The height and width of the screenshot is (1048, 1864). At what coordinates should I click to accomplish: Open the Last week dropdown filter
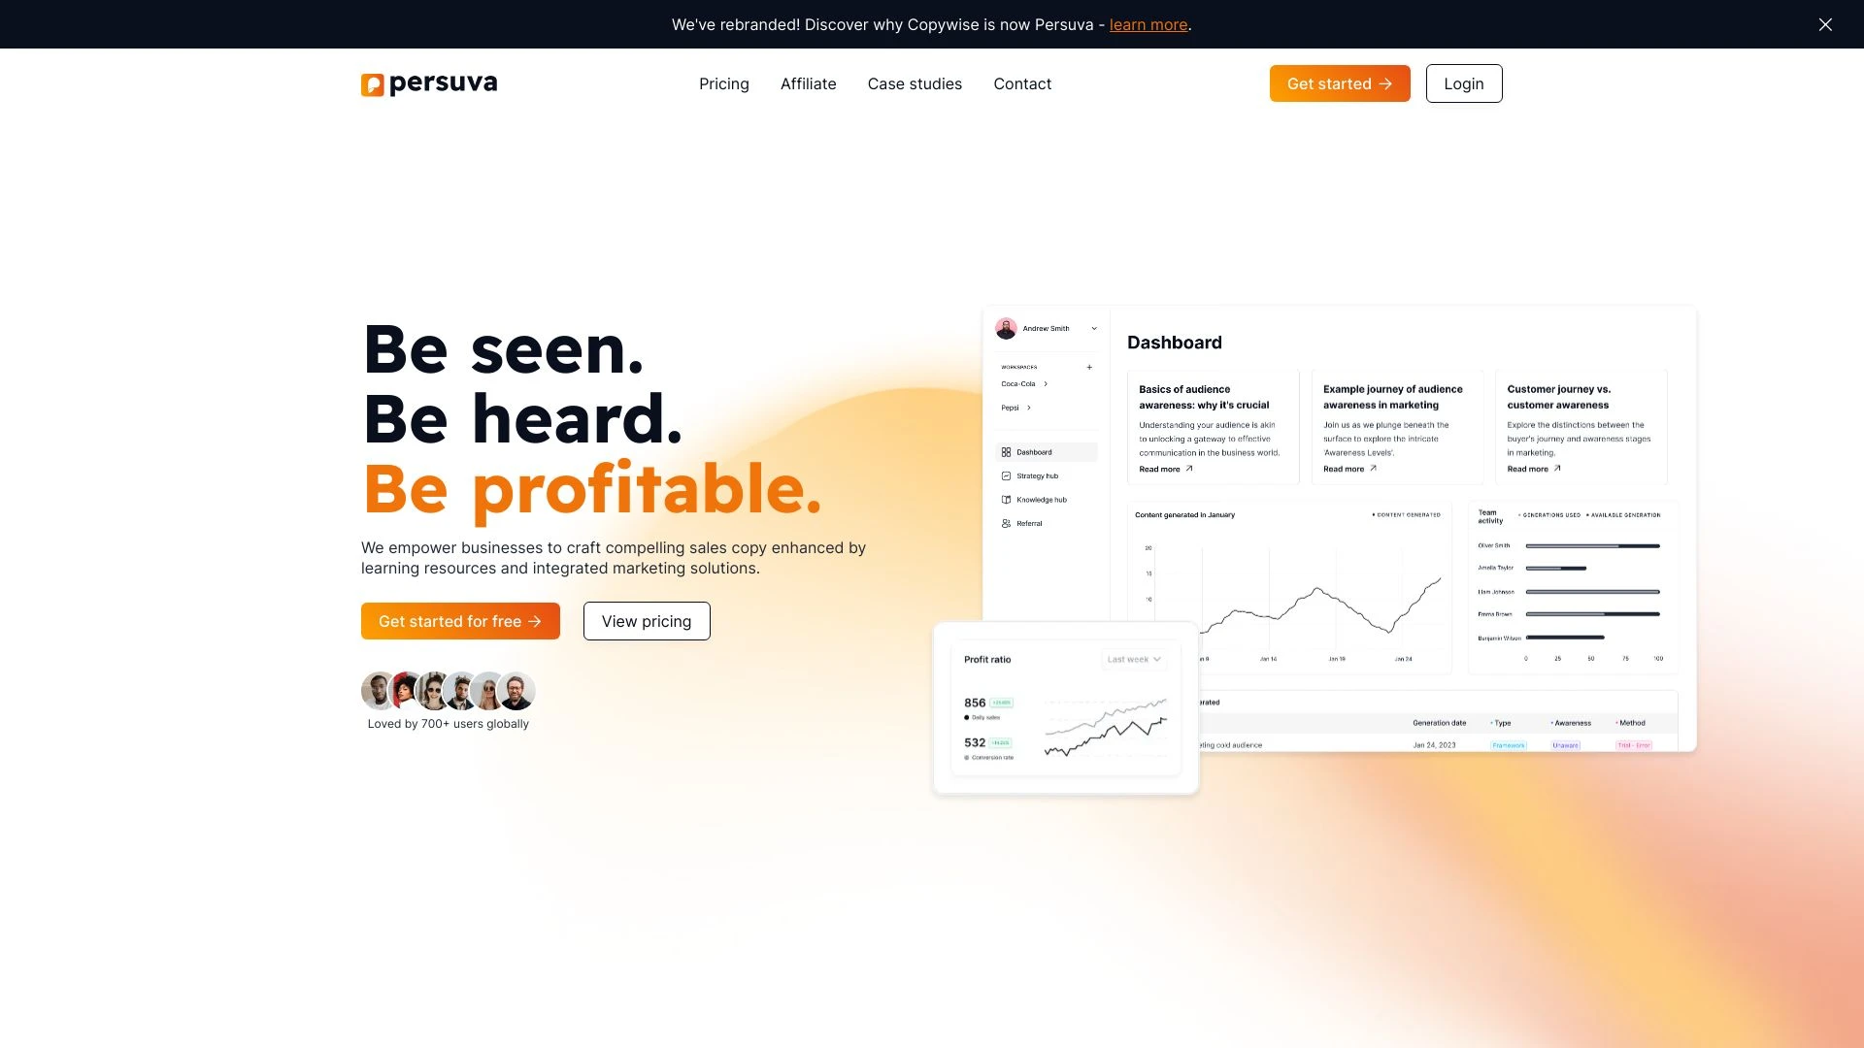click(x=1134, y=659)
